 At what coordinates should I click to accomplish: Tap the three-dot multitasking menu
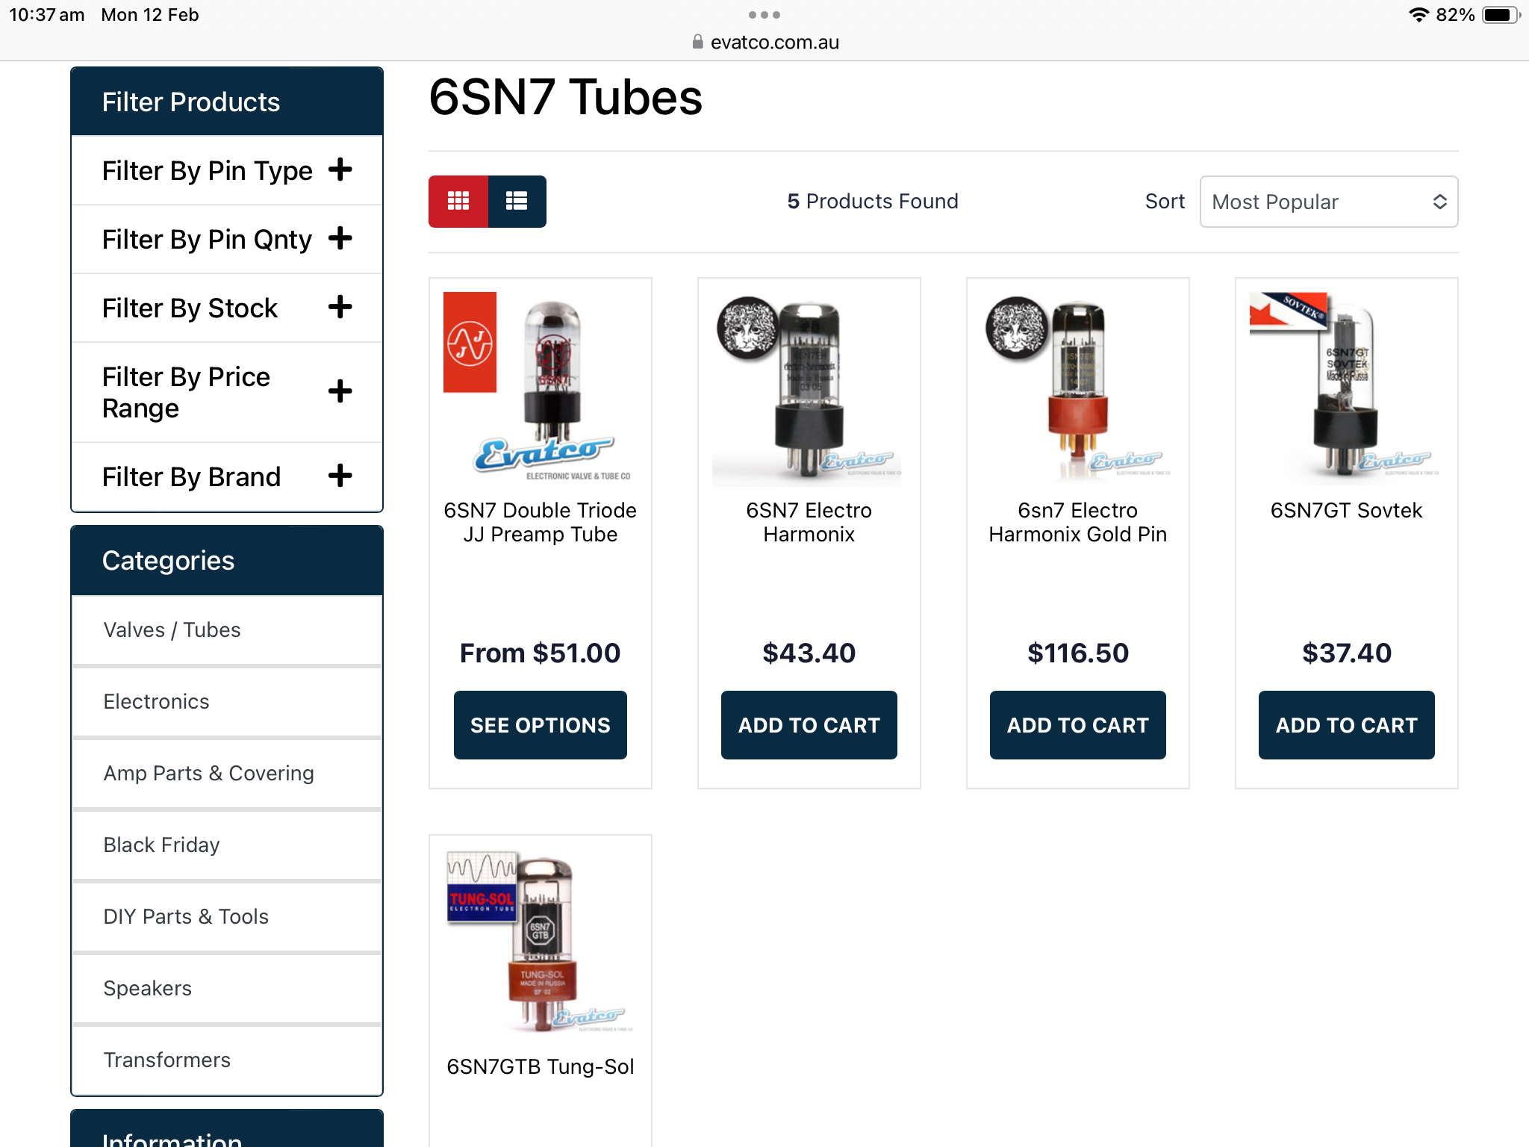[x=764, y=15]
